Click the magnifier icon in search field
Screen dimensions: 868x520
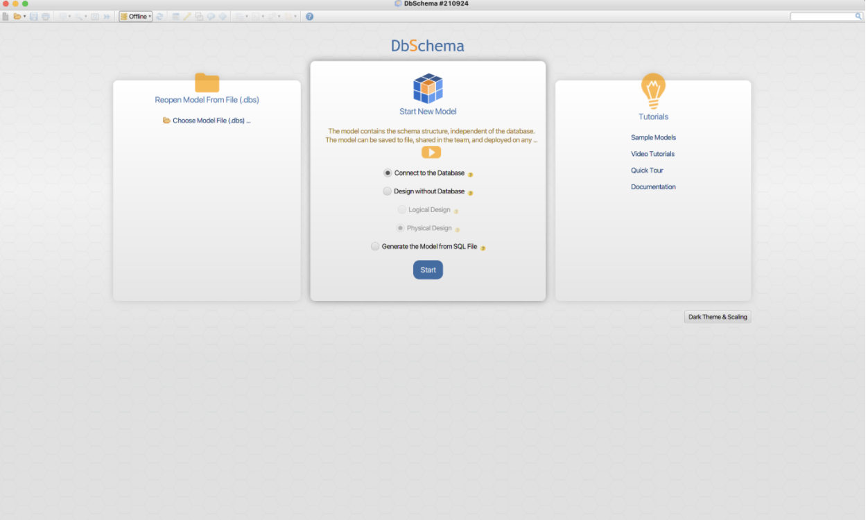click(858, 17)
